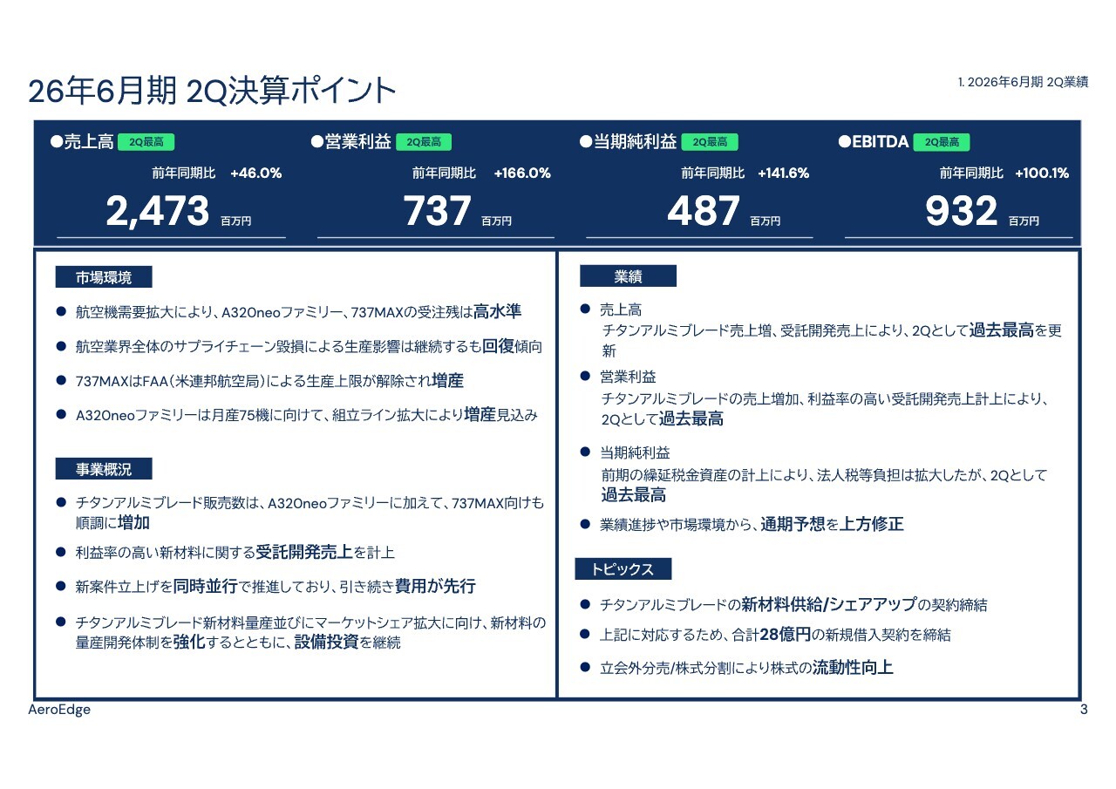Click the underline bar below 2,473 figure
This screenshot has height=789, width=1116.
click(171, 235)
